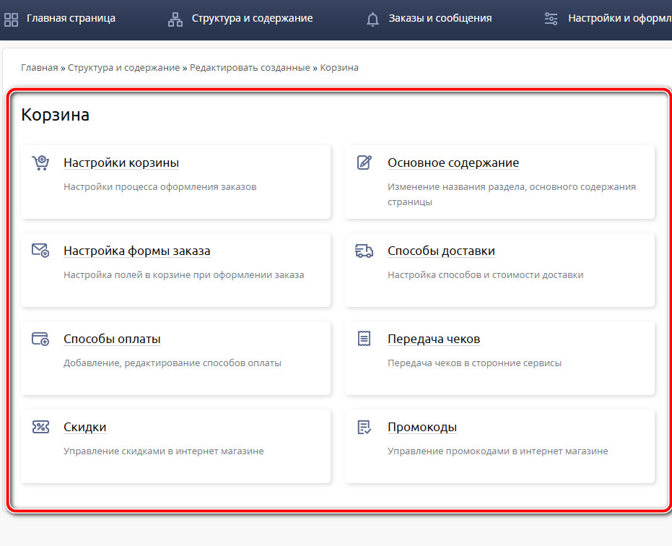Click the delivery truck icon

(x=365, y=251)
